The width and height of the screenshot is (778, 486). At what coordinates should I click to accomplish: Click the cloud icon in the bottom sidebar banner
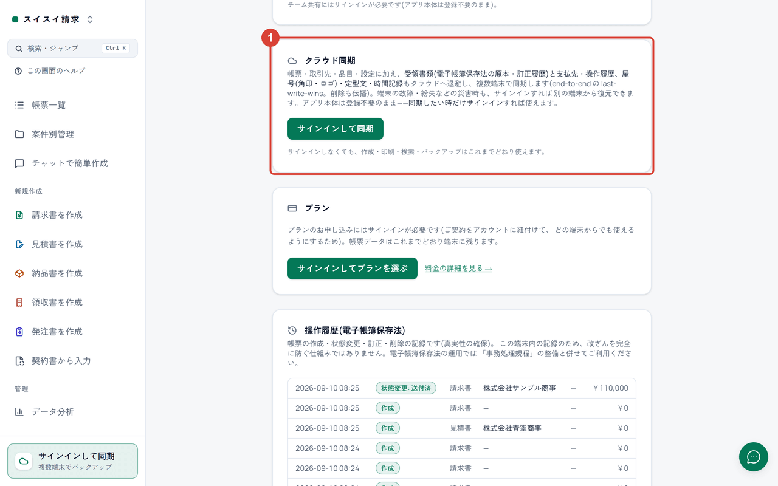point(24,461)
